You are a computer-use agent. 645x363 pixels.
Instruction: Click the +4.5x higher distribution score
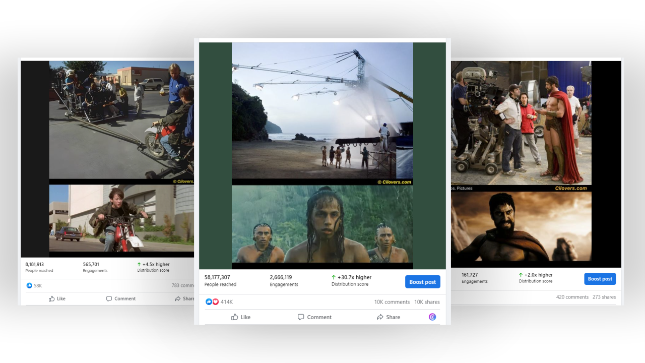click(x=153, y=267)
